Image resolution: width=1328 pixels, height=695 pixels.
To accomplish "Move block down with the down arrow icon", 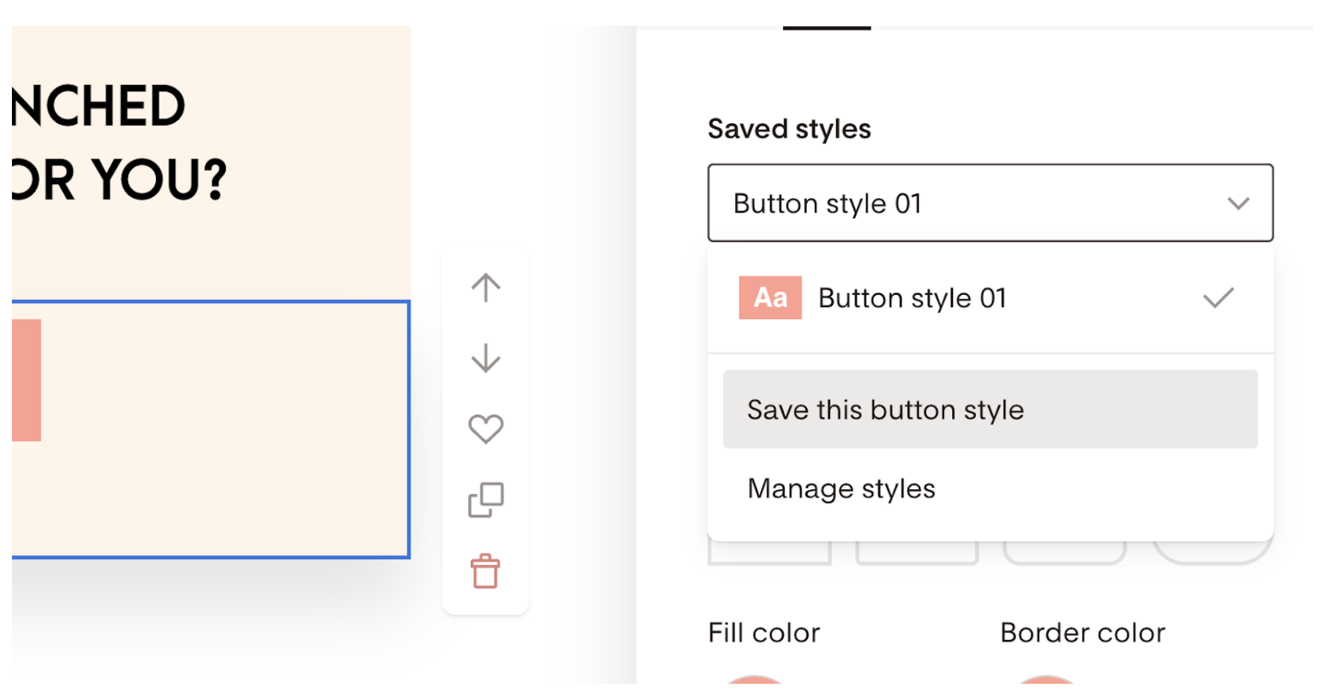I will coord(485,358).
